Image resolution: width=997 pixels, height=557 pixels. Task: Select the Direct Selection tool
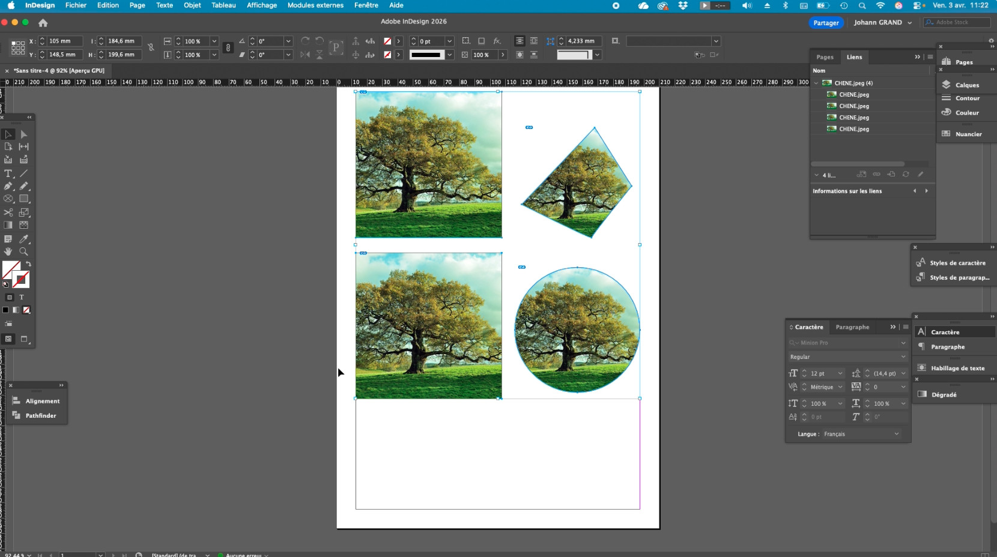pyautogui.click(x=24, y=134)
